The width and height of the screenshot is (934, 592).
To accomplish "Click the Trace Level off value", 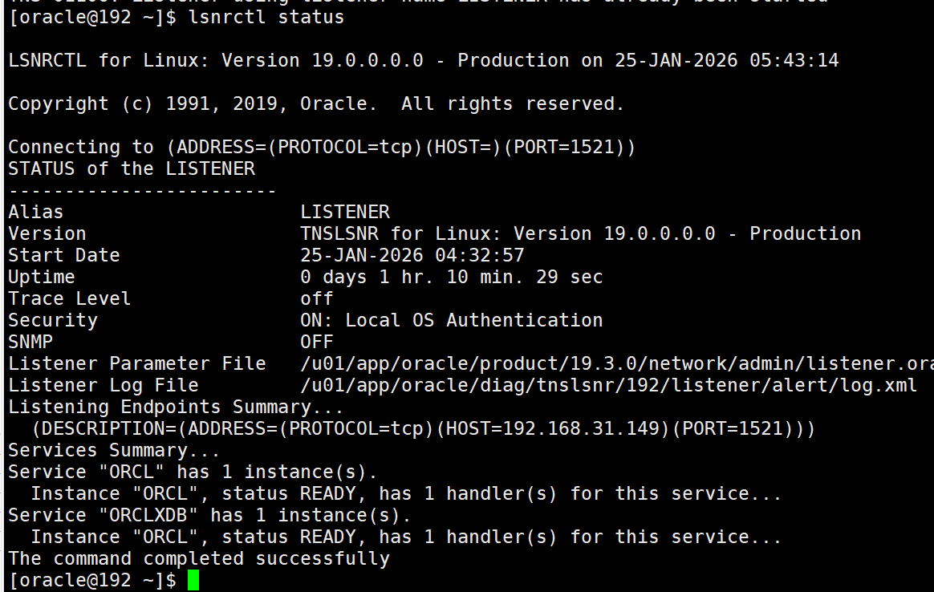I will (x=316, y=298).
